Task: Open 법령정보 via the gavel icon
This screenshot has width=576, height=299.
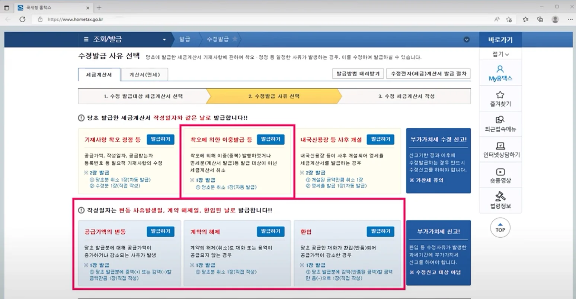Action: tap(500, 197)
